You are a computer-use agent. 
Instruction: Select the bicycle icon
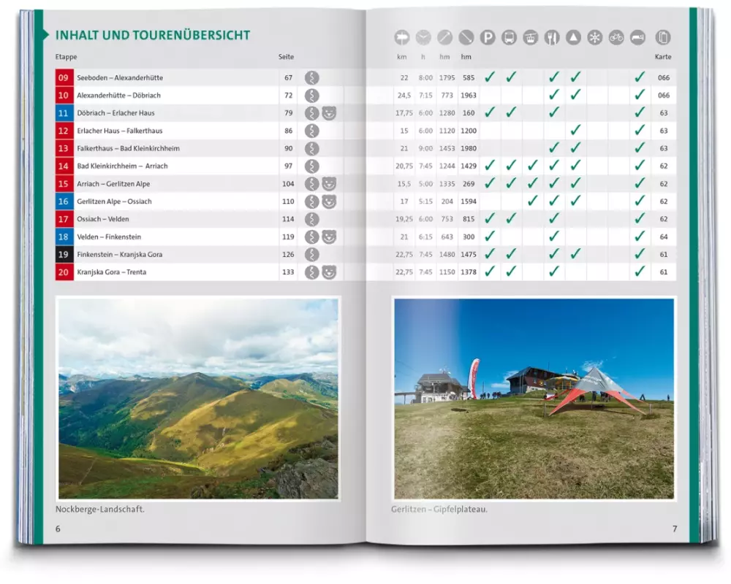click(617, 38)
